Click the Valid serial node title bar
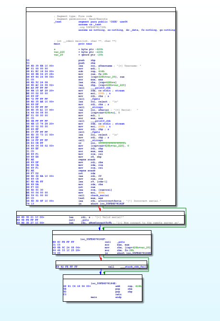The width and height of the screenshot is (220, 321). (x=100, y=213)
